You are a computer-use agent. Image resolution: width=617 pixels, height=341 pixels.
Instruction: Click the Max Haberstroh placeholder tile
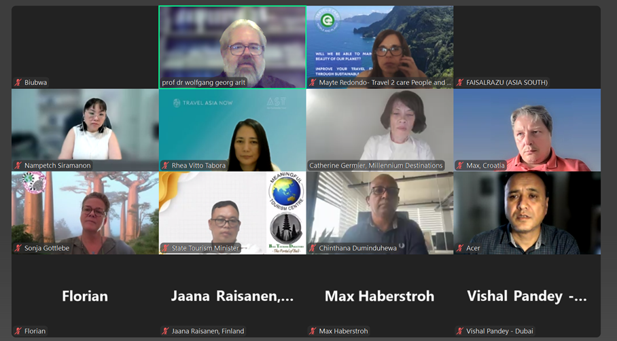pyautogui.click(x=380, y=295)
